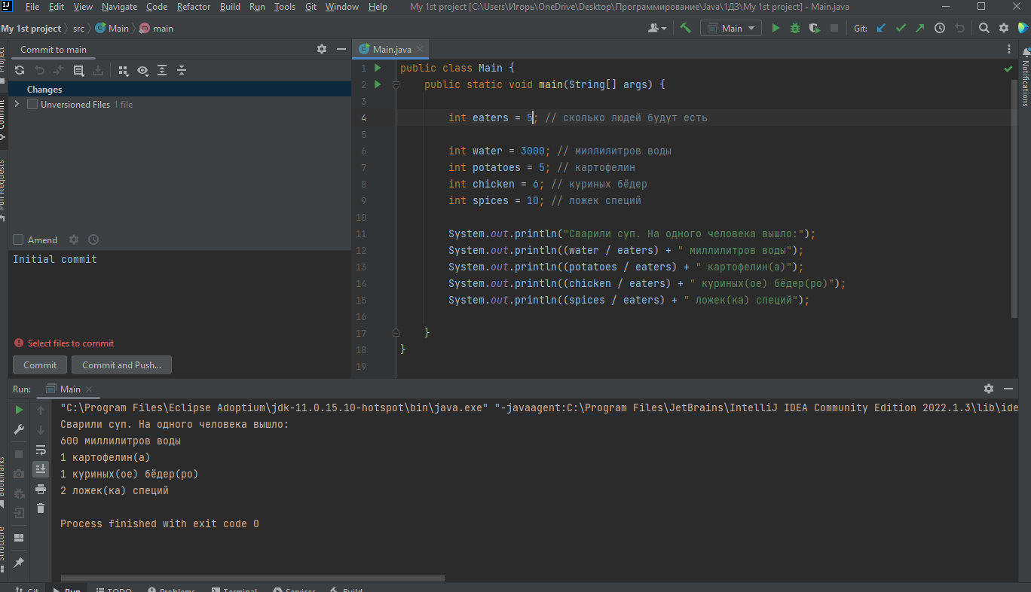
Task: Click the Build Project hammer icon
Action: pos(686,27)
